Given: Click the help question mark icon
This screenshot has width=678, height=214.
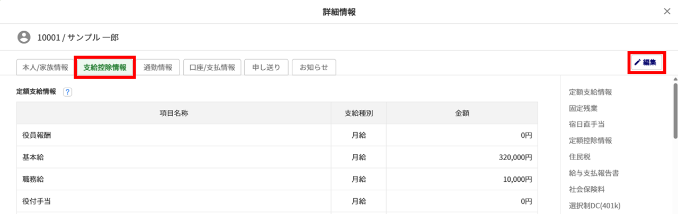Looking at the screenshot, I should [x=67, y=92].
